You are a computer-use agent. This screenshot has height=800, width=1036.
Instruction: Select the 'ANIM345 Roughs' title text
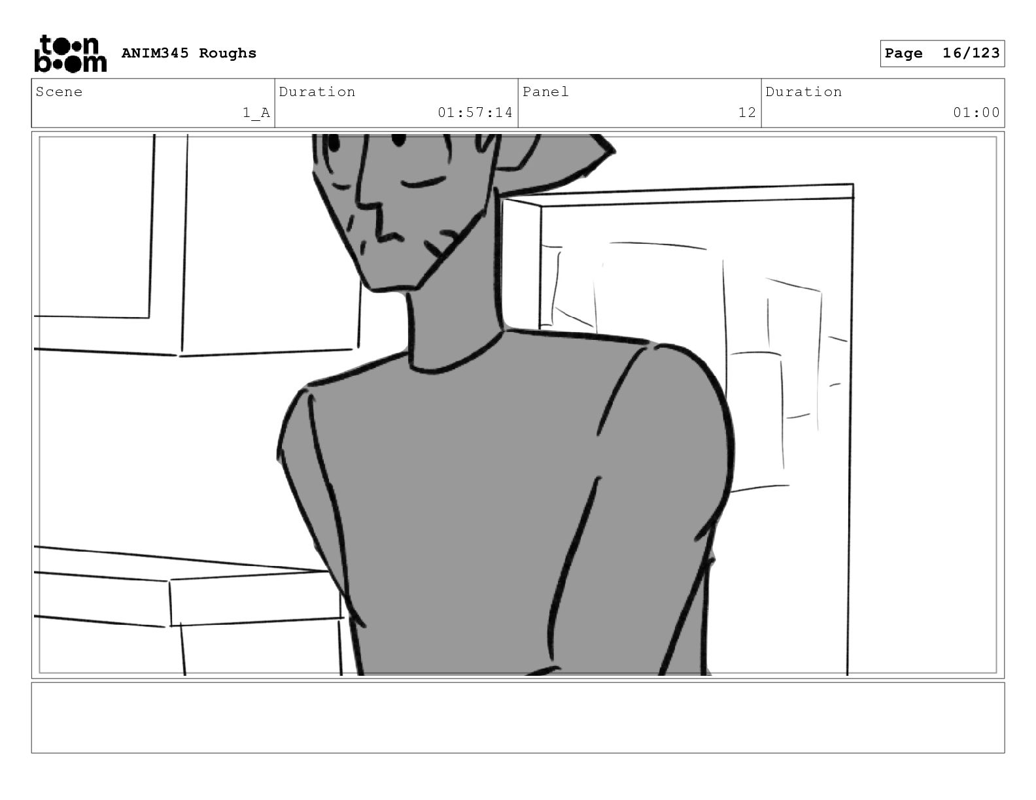click(189, 53)
